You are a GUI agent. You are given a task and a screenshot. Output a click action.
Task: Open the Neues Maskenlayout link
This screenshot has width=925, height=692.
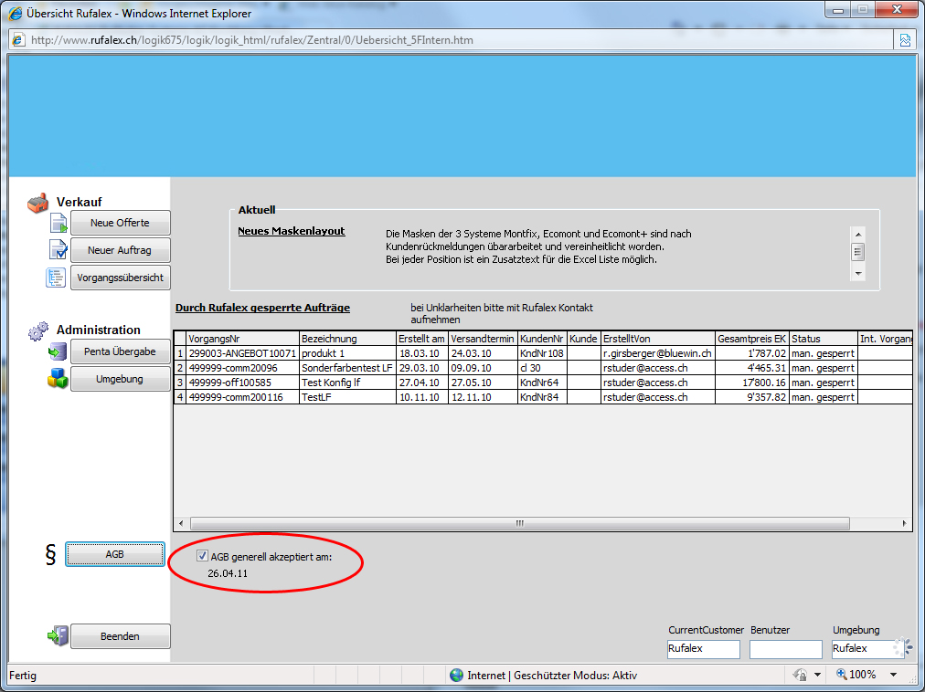(x=292, y=231)
